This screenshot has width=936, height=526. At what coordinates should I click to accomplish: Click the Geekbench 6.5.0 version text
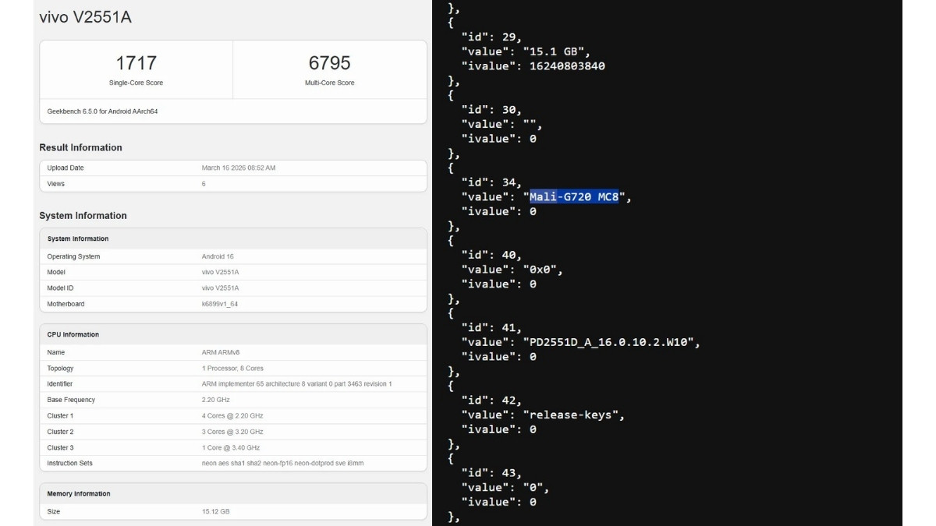tap(102, 111)
